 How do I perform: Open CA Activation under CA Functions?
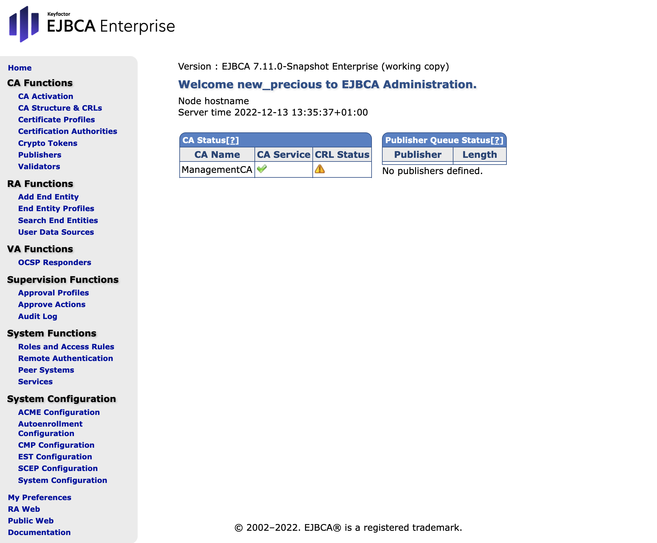coord(46,96)
